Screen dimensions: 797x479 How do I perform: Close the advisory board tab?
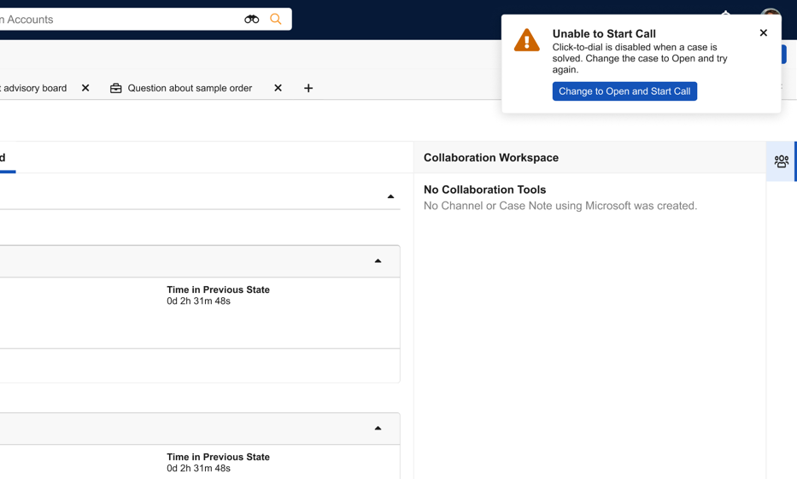[85, 88]
